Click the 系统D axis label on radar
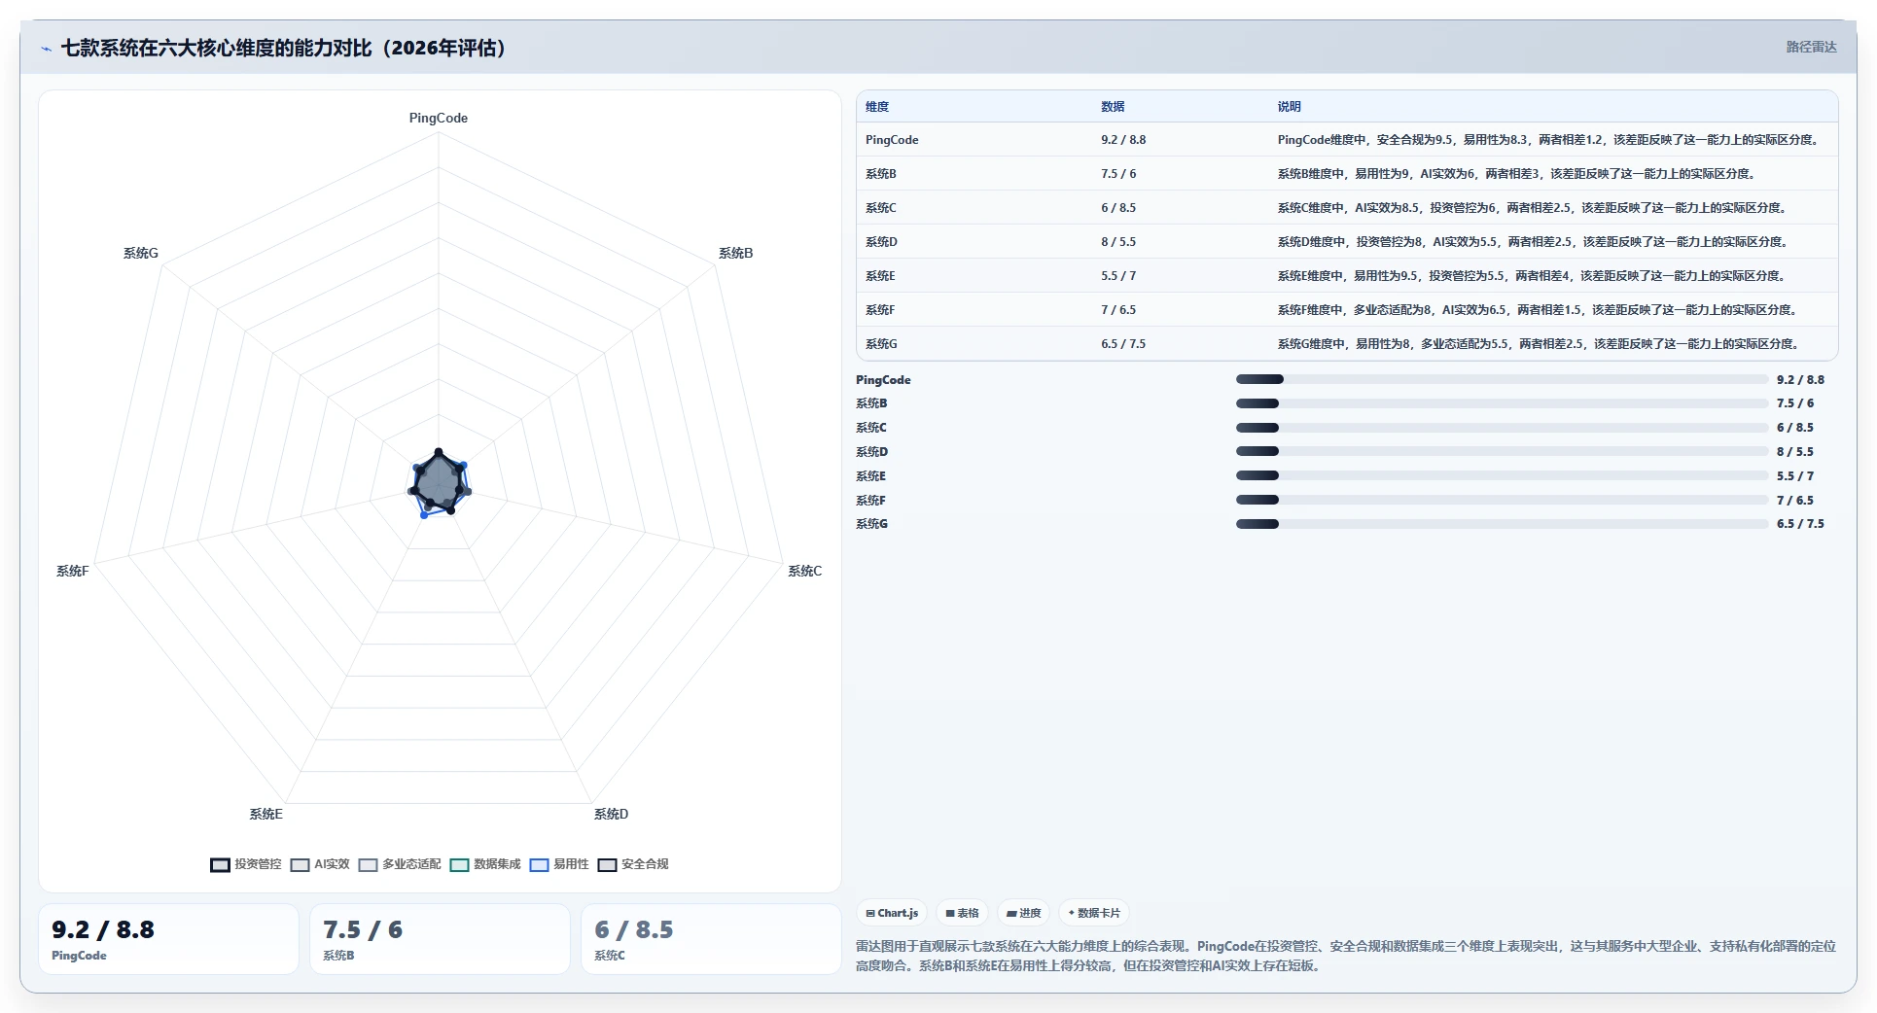Viewport: 1877px width, 1013px height. tap(611, 814)
